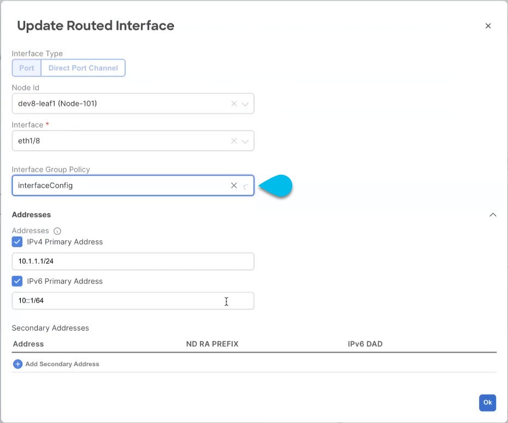Screen dimensions: 508x423
Task: Click the Add Secondary Address link
Action: [x=62, y=364]
